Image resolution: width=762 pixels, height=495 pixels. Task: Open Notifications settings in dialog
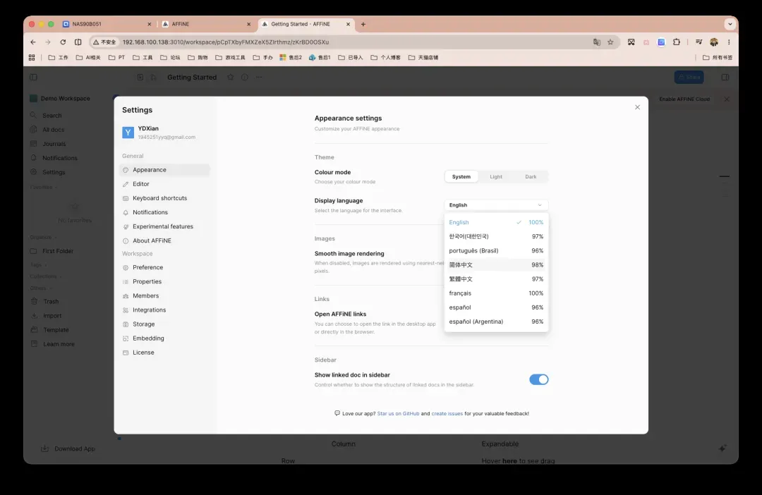164,212
